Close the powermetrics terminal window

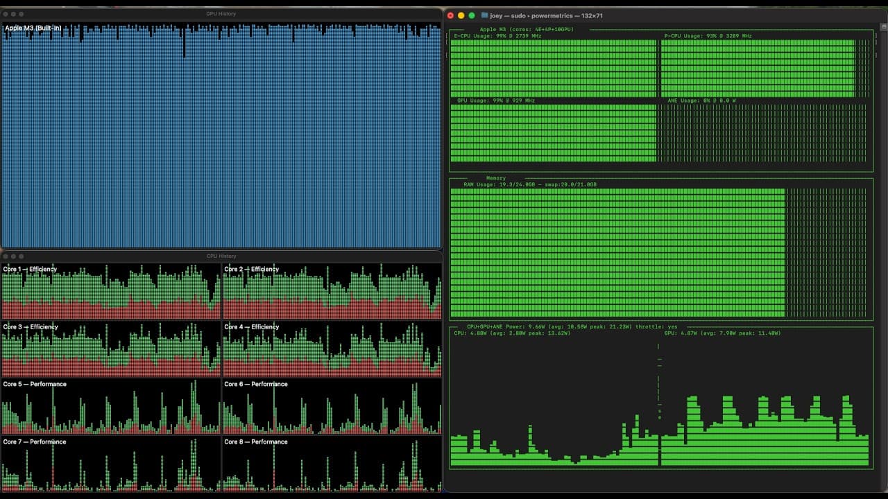[451, 15]
